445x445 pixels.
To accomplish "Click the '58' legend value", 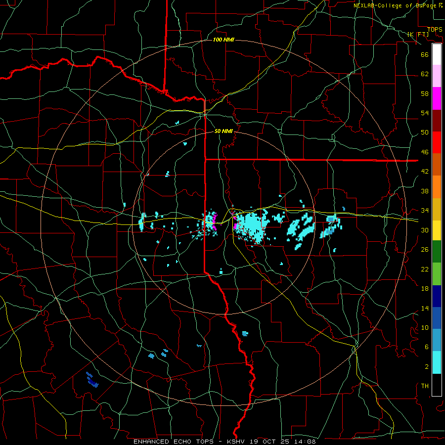I will (x=425, y=93).
